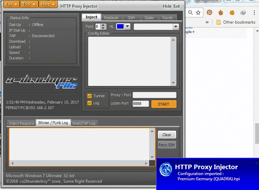Open the browser three-dot menu
Viewport: 259px width, 190px height.
pos(254,13)
